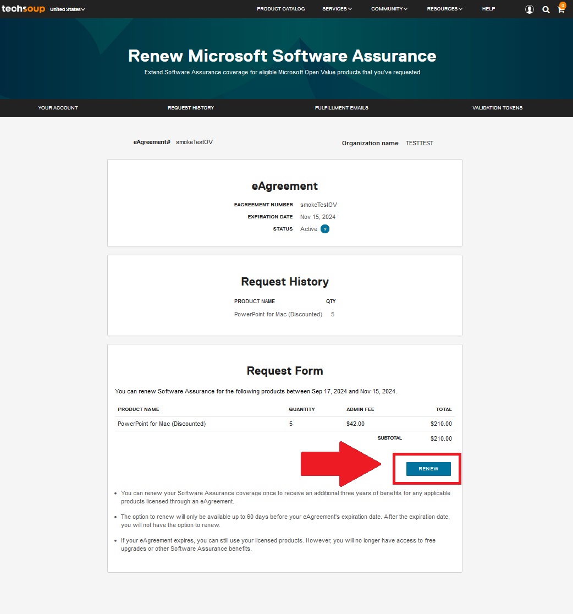
Task: Switch to Validation Tokens tab
Action: [x=498, y=108]
